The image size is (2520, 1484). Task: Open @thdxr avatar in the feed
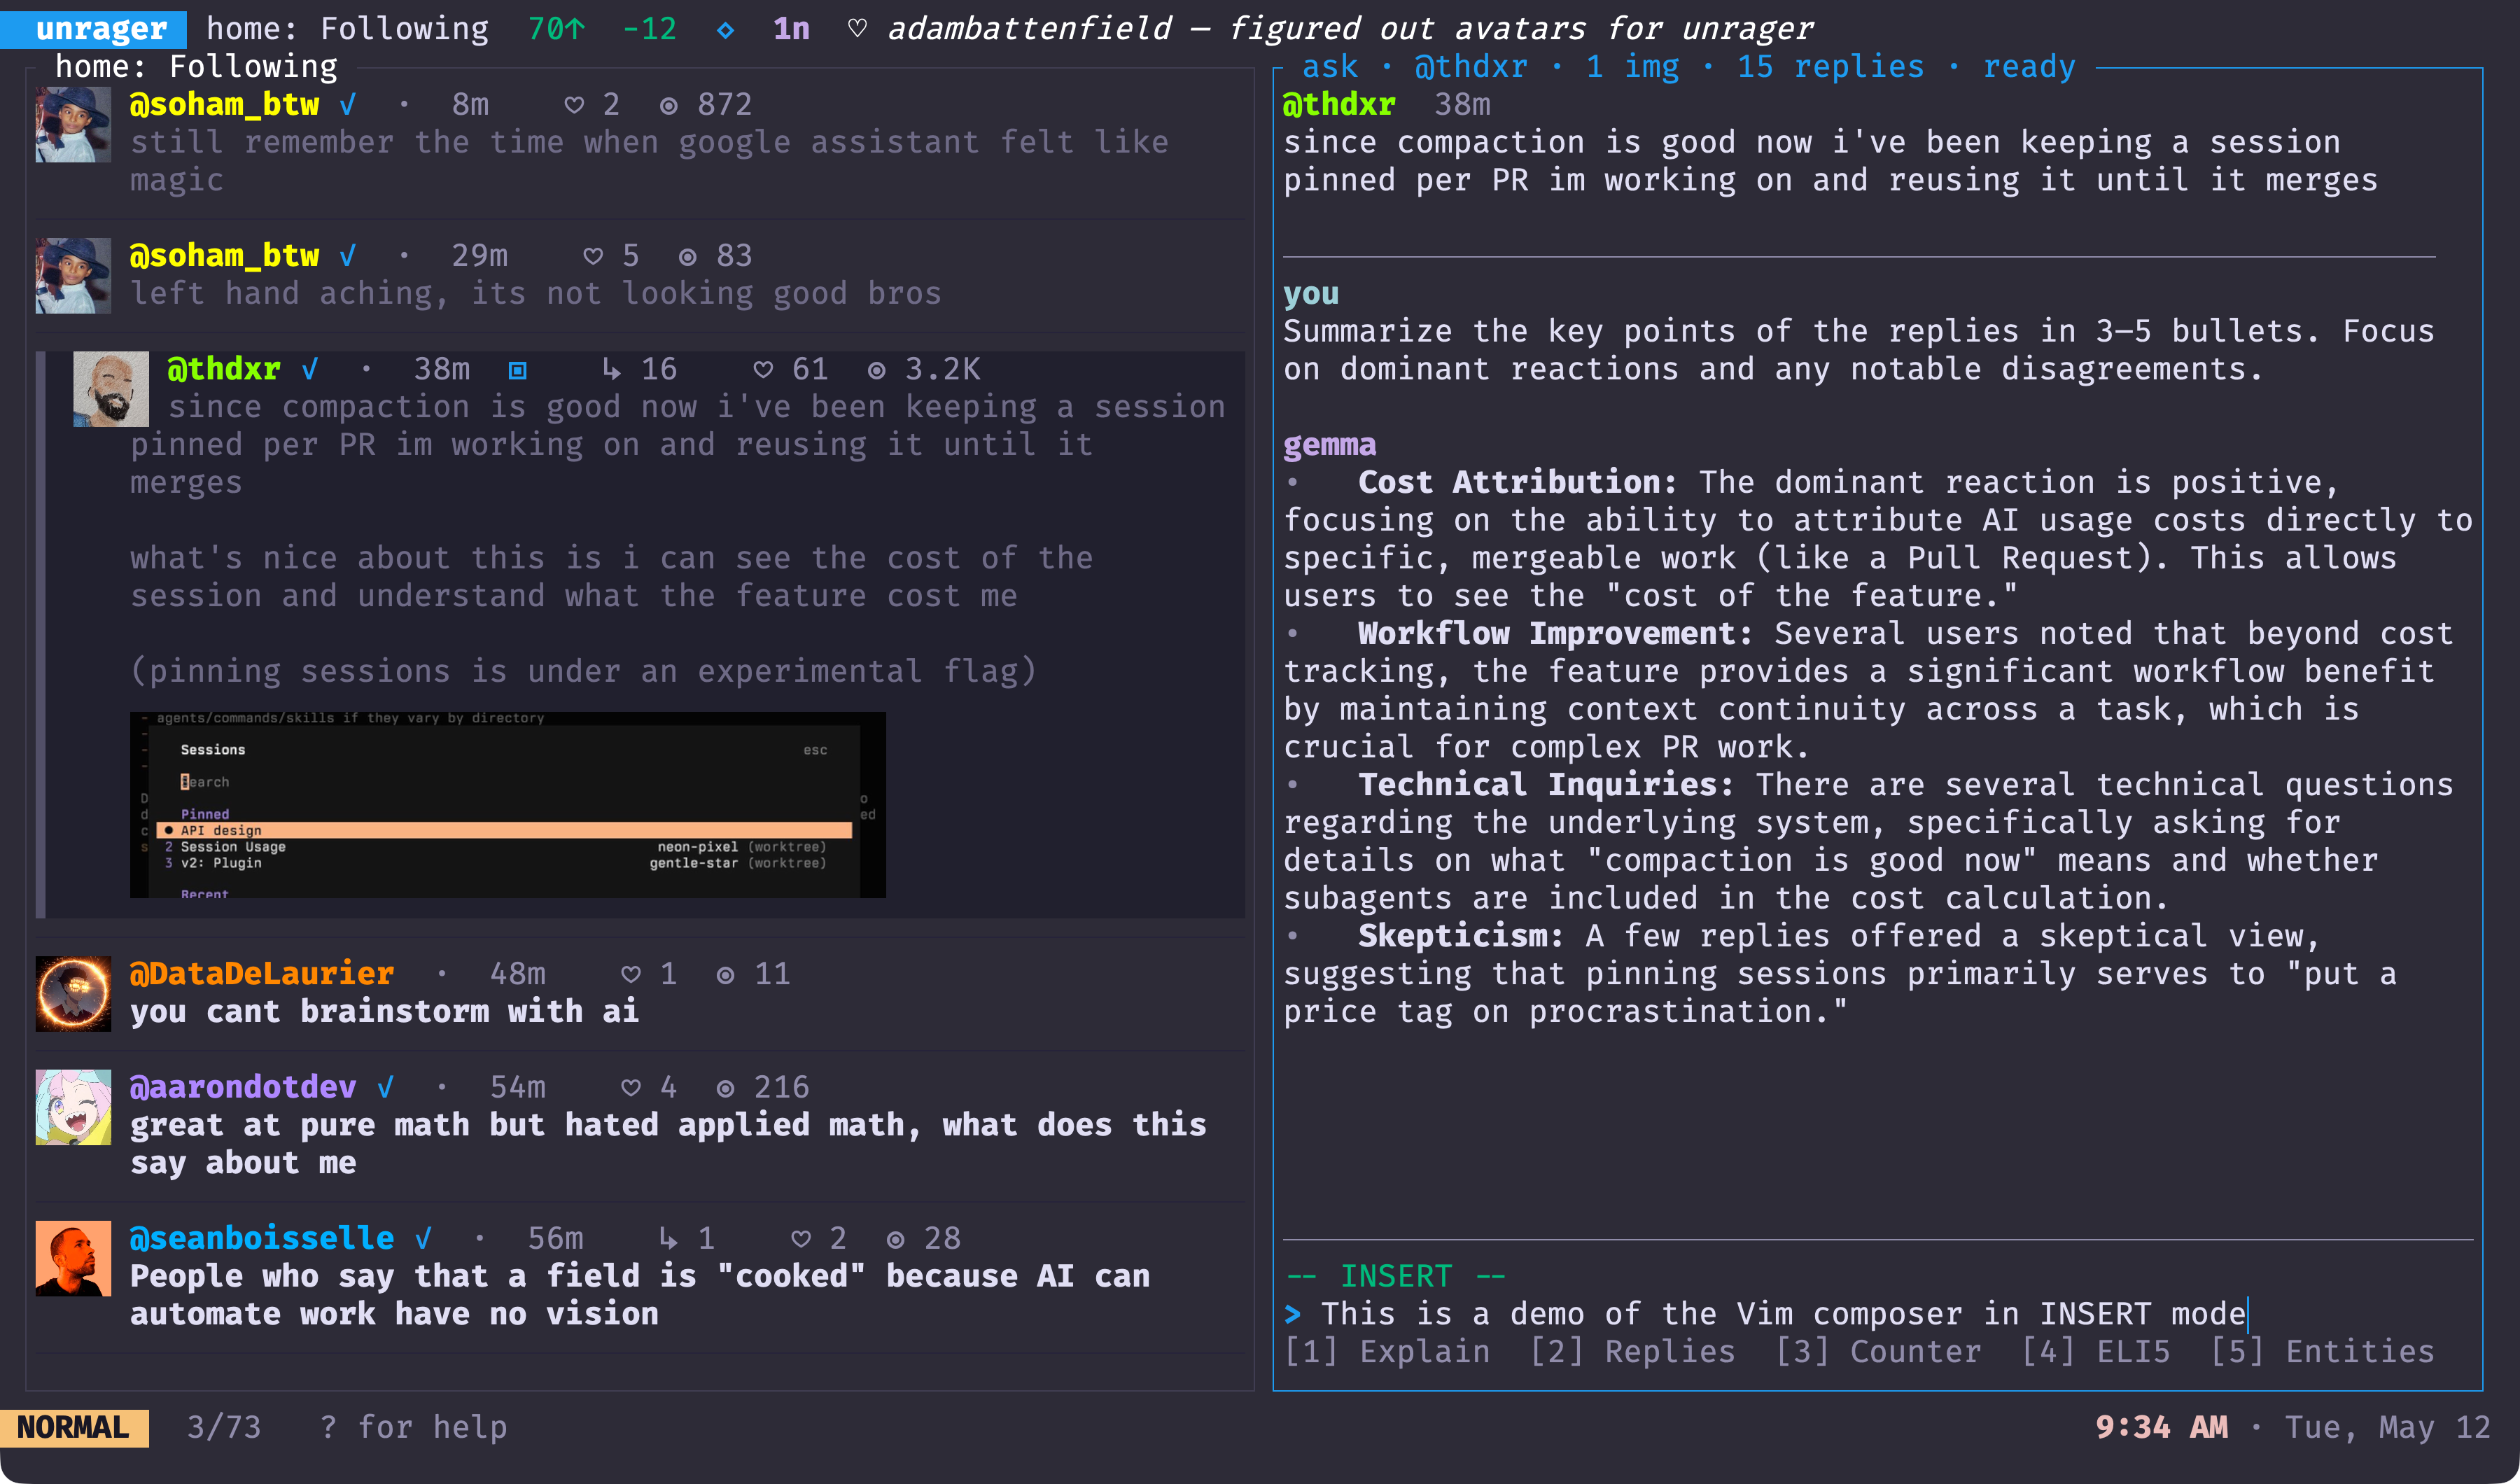111,389
